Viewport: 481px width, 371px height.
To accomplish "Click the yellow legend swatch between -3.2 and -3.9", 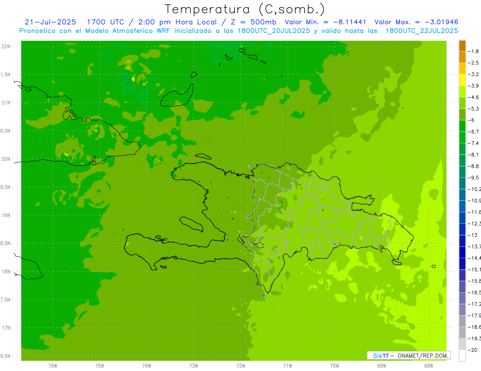I will [x=462, y=80].
